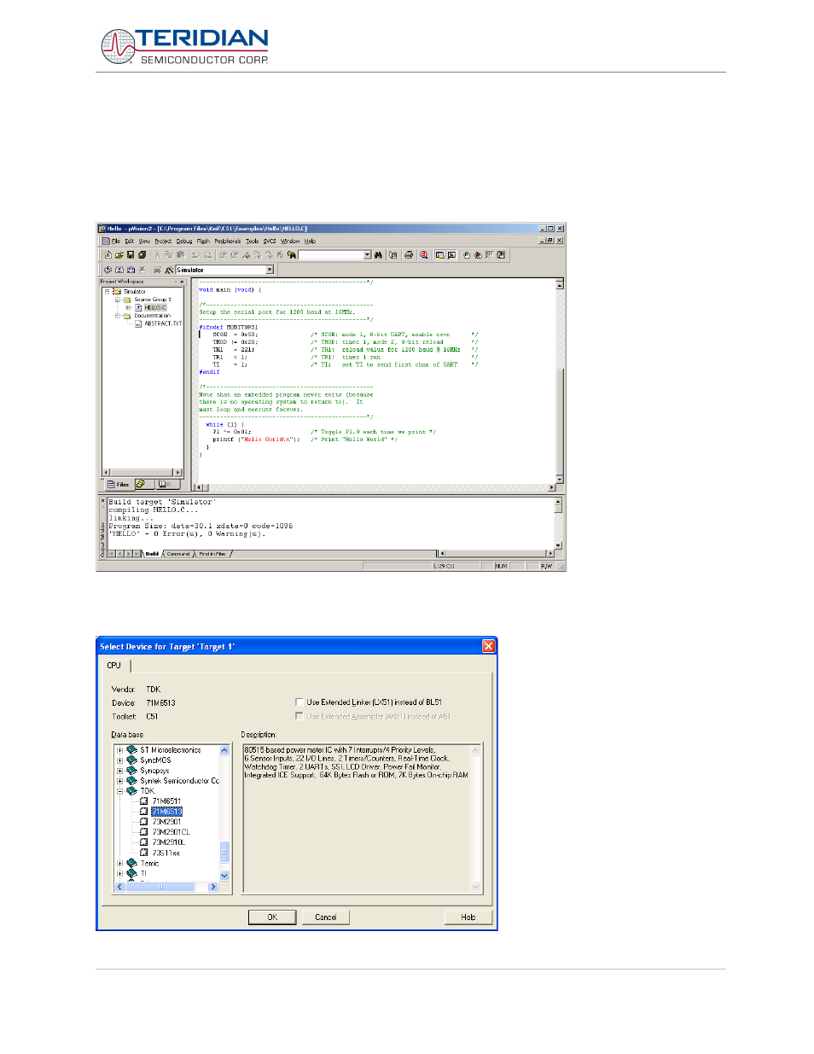Click the database list scroll-down arrow

pos(225,876)
